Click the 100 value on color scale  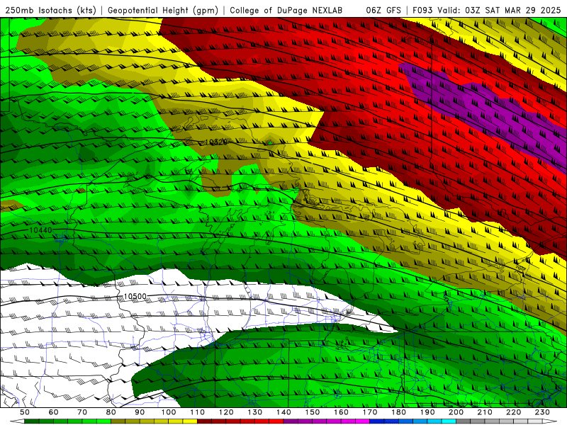(169, 412)
